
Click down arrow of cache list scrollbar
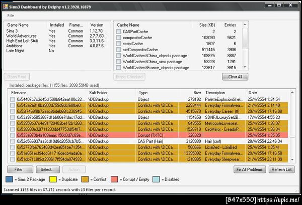(245, 67)
